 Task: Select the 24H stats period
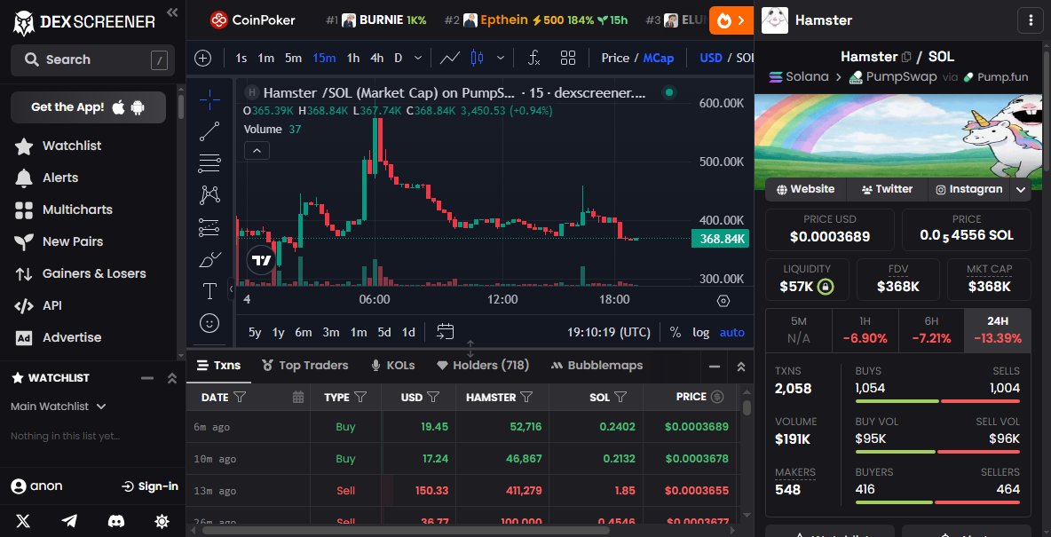coord(998,330)
